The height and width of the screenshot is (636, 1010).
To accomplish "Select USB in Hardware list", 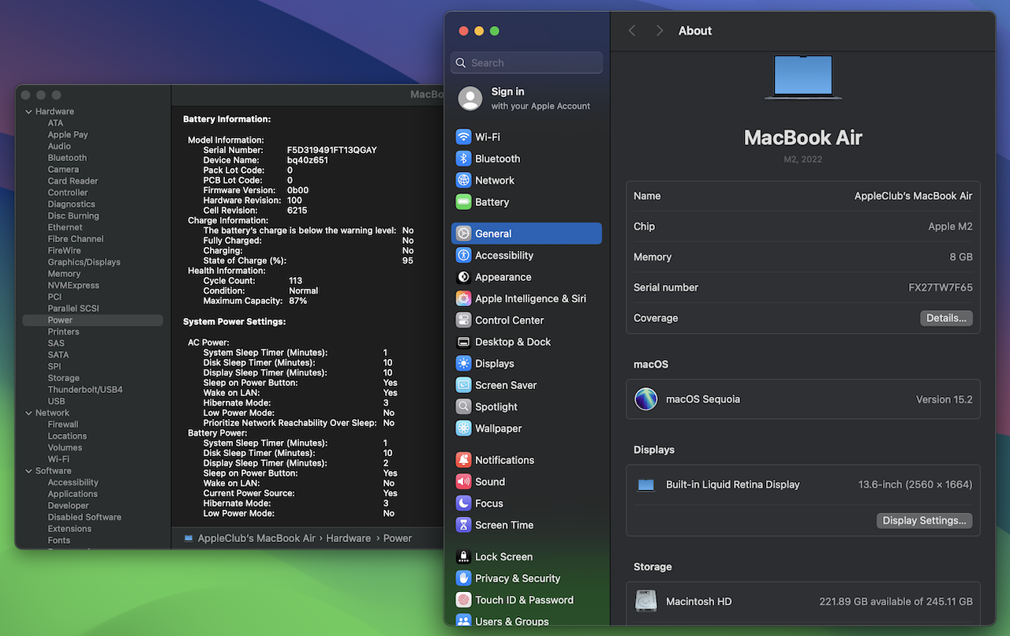I will tap(56, 402).
